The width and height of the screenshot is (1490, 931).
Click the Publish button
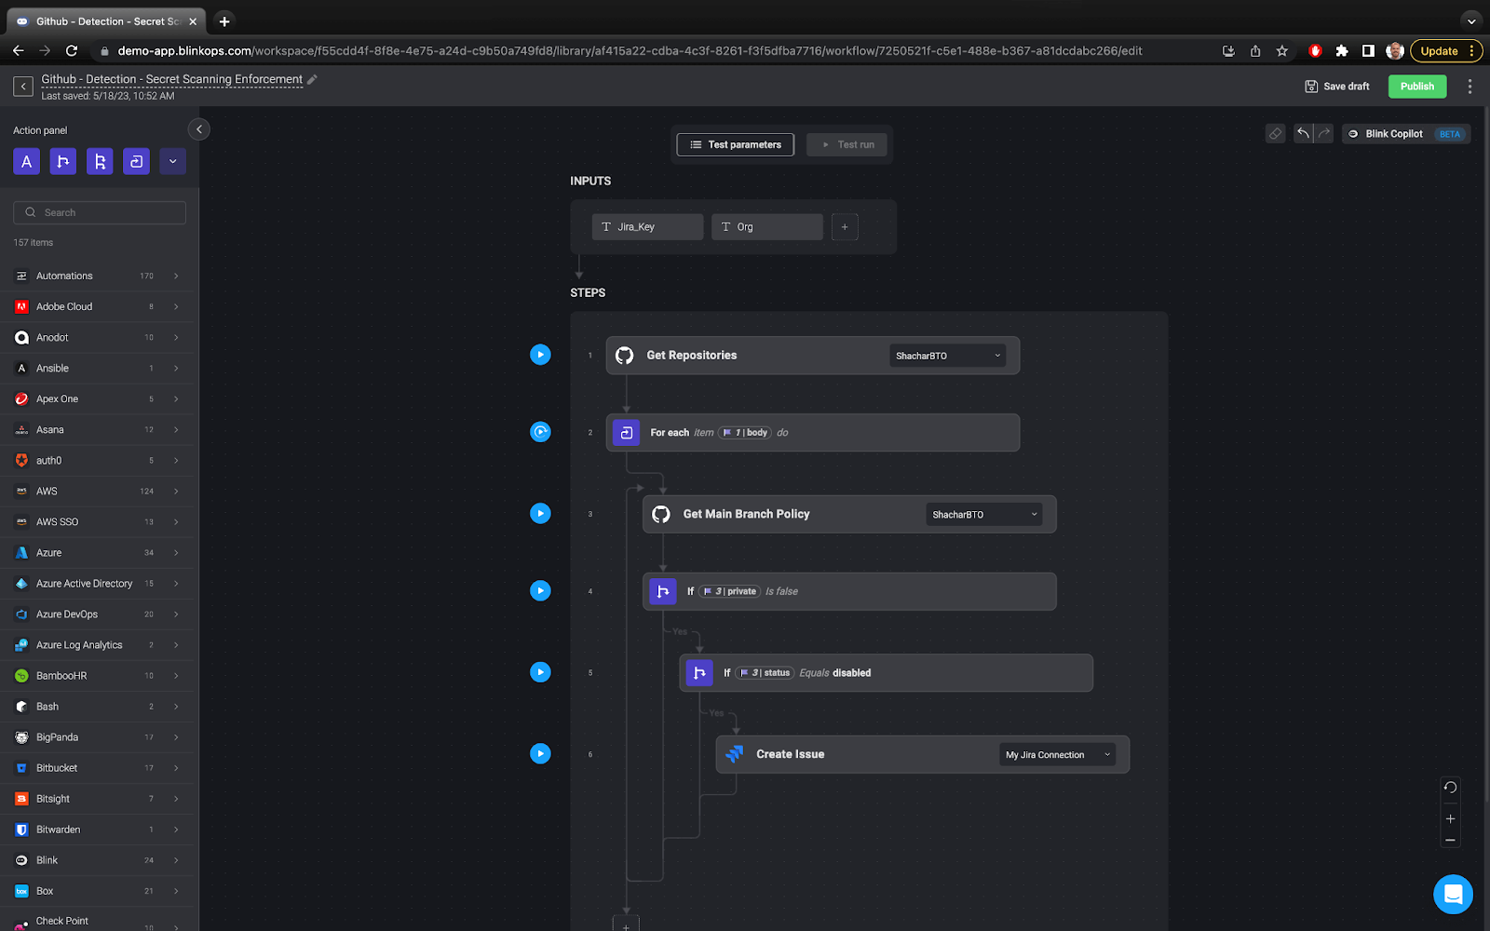pyautogui.click(x=1416, y=86)
